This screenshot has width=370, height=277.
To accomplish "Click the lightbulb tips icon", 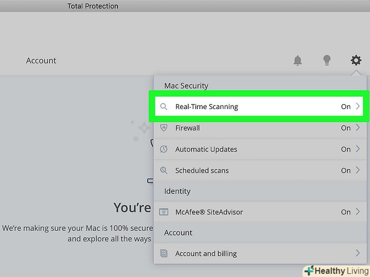I will click(327, 60).
